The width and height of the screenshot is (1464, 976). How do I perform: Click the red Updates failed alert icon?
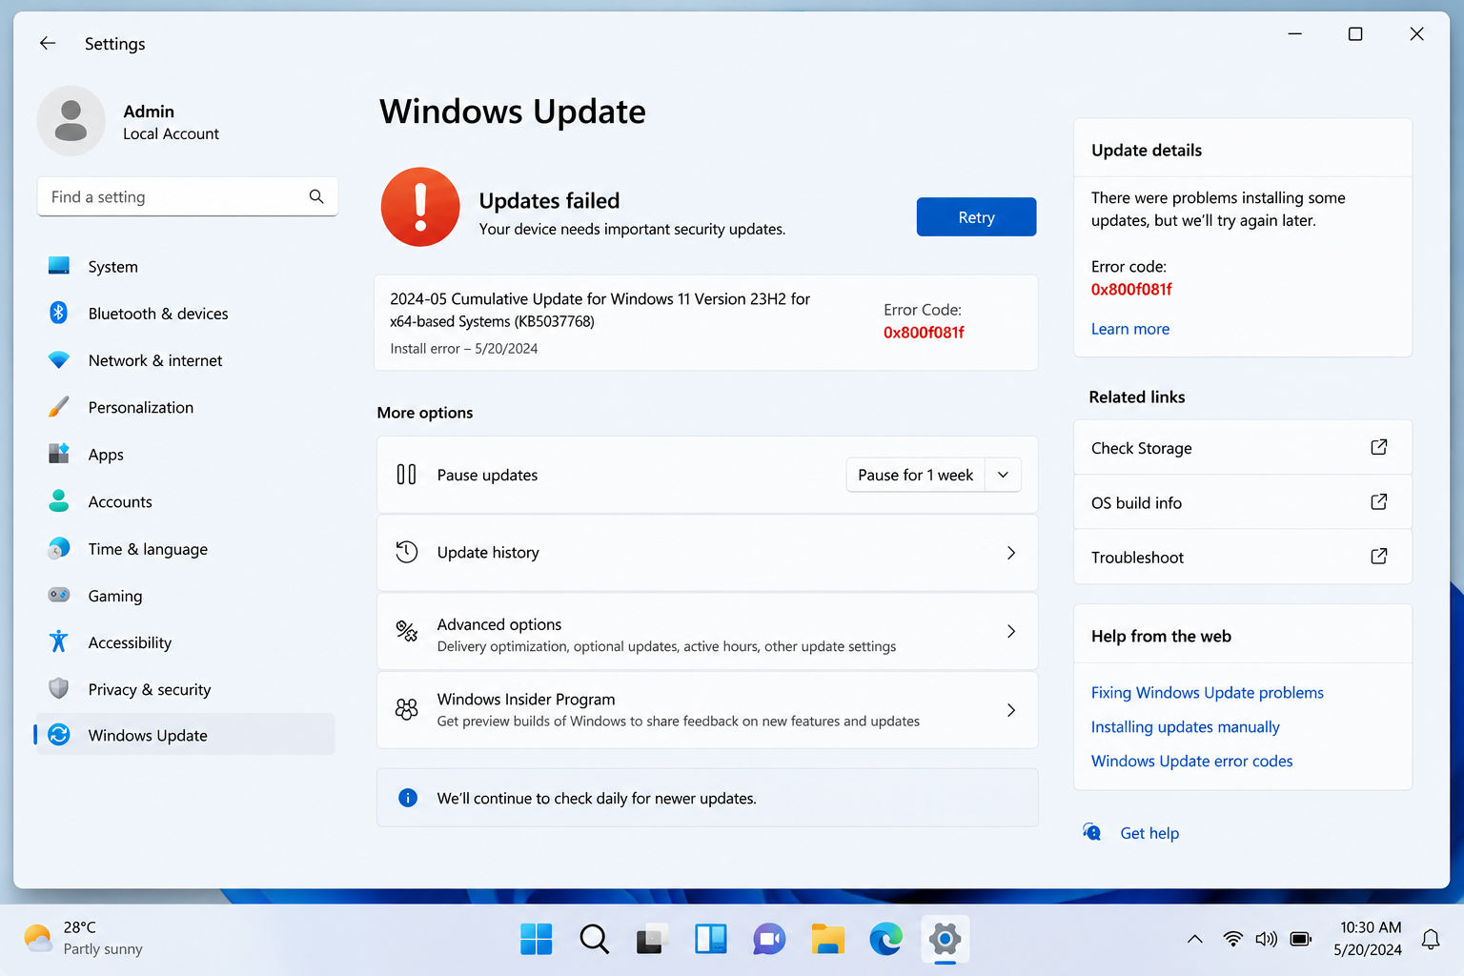(x=420, y=207)
